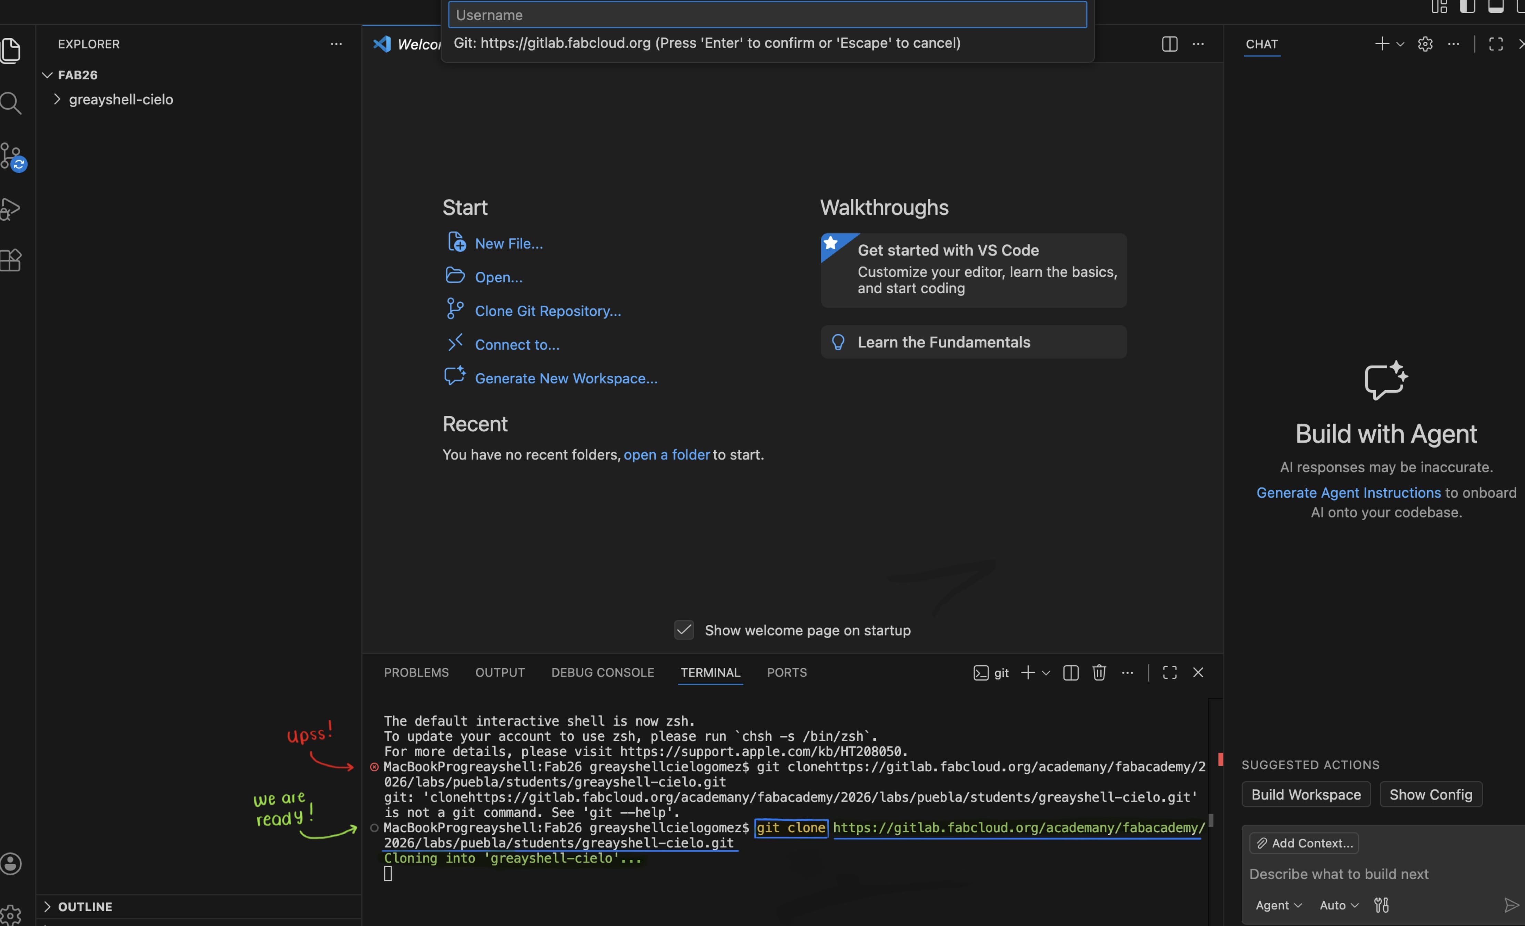Open the terminal profile dropdown arrow
Viewport: 1525px width, 926px height.
(1046, 673)
